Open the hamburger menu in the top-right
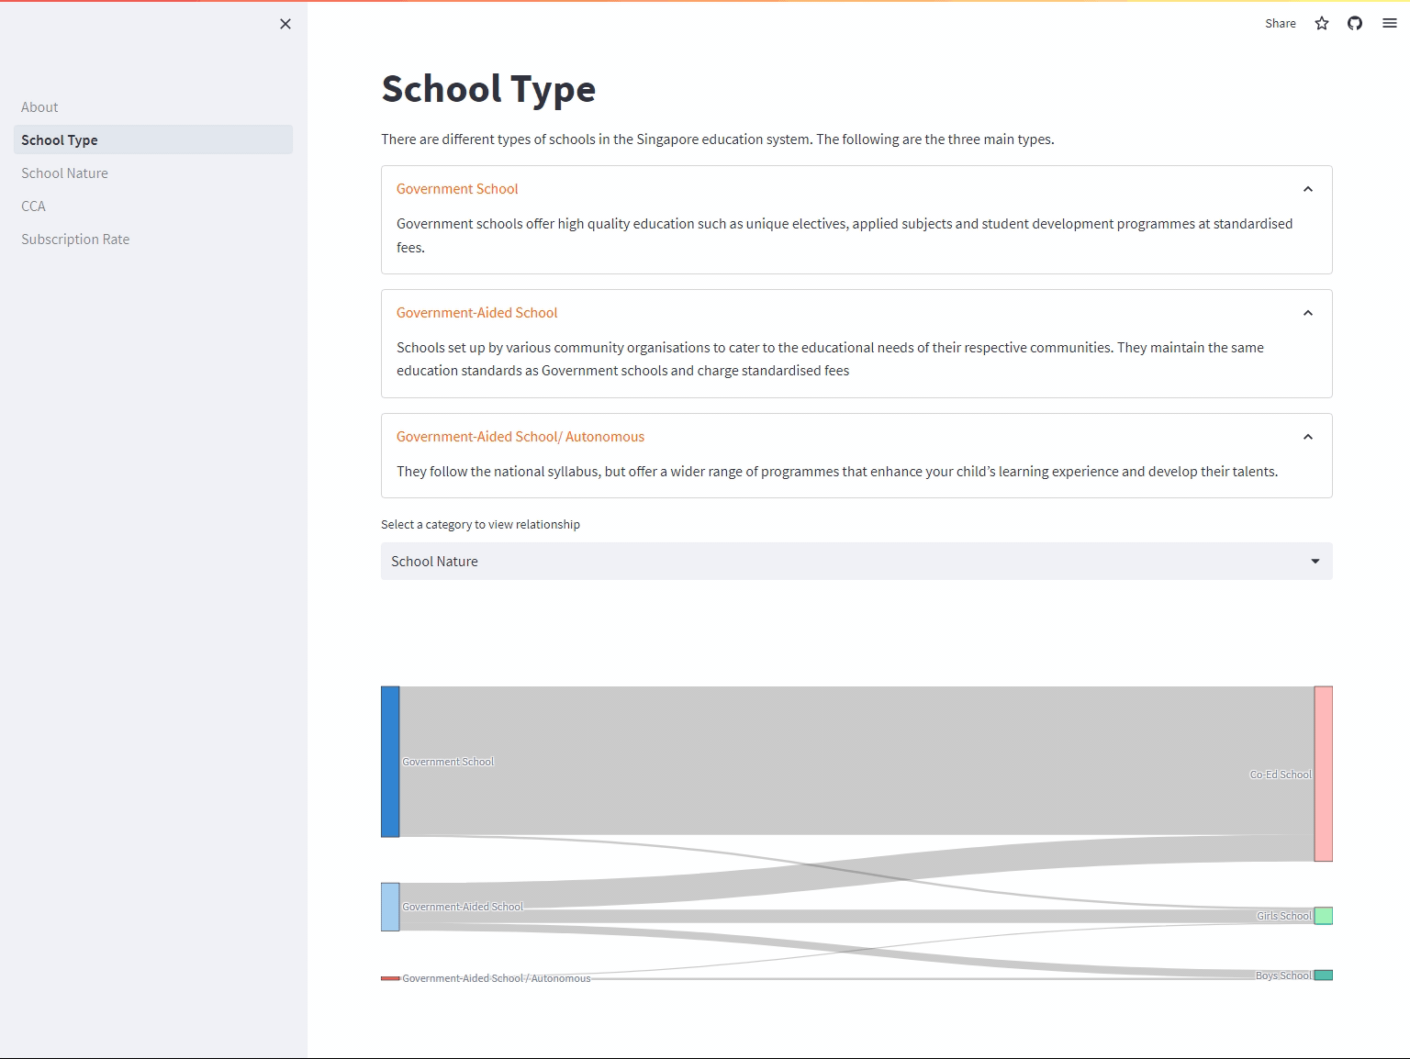 tap(1389, 23)
